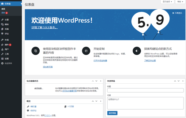This screenshot has height=118, width=186.
Task: Open 更新 updates submenu link
Action: tap(3, 13)
